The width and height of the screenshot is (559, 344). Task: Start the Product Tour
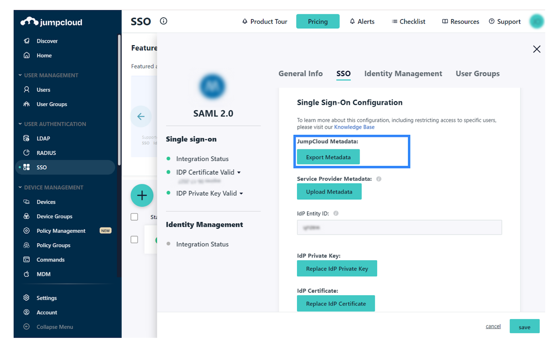click(264, 21)
